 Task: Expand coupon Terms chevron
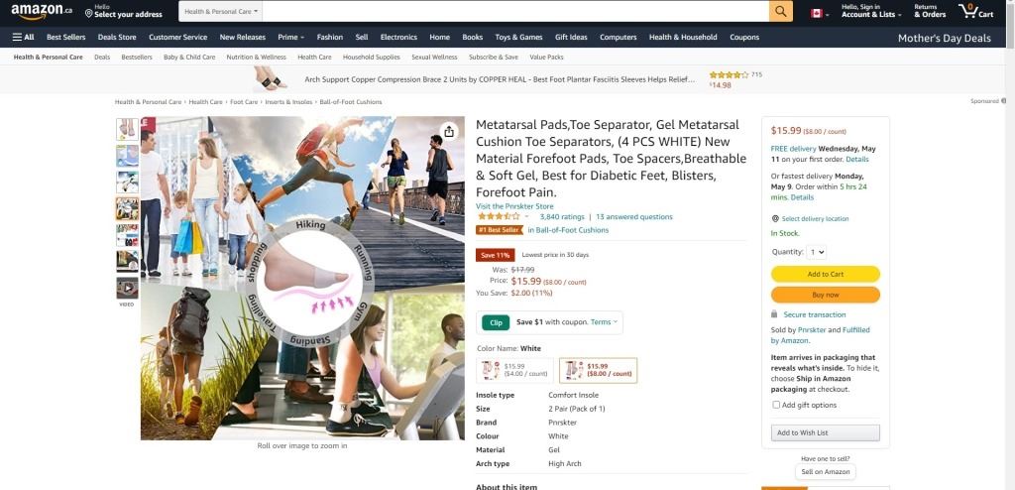click(x=615, y=322)
